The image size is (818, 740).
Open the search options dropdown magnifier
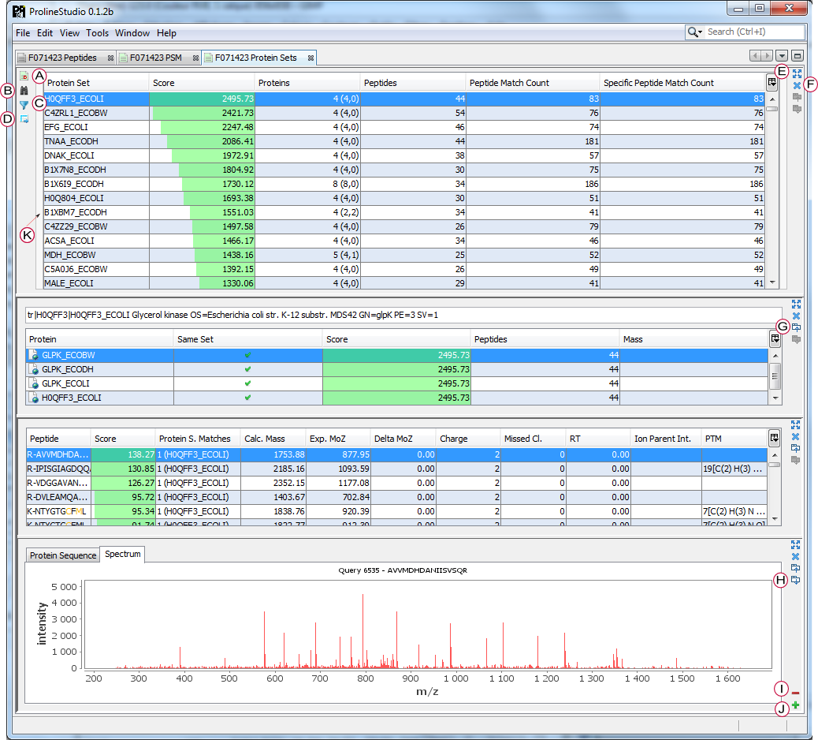click(x=695, y=32)
